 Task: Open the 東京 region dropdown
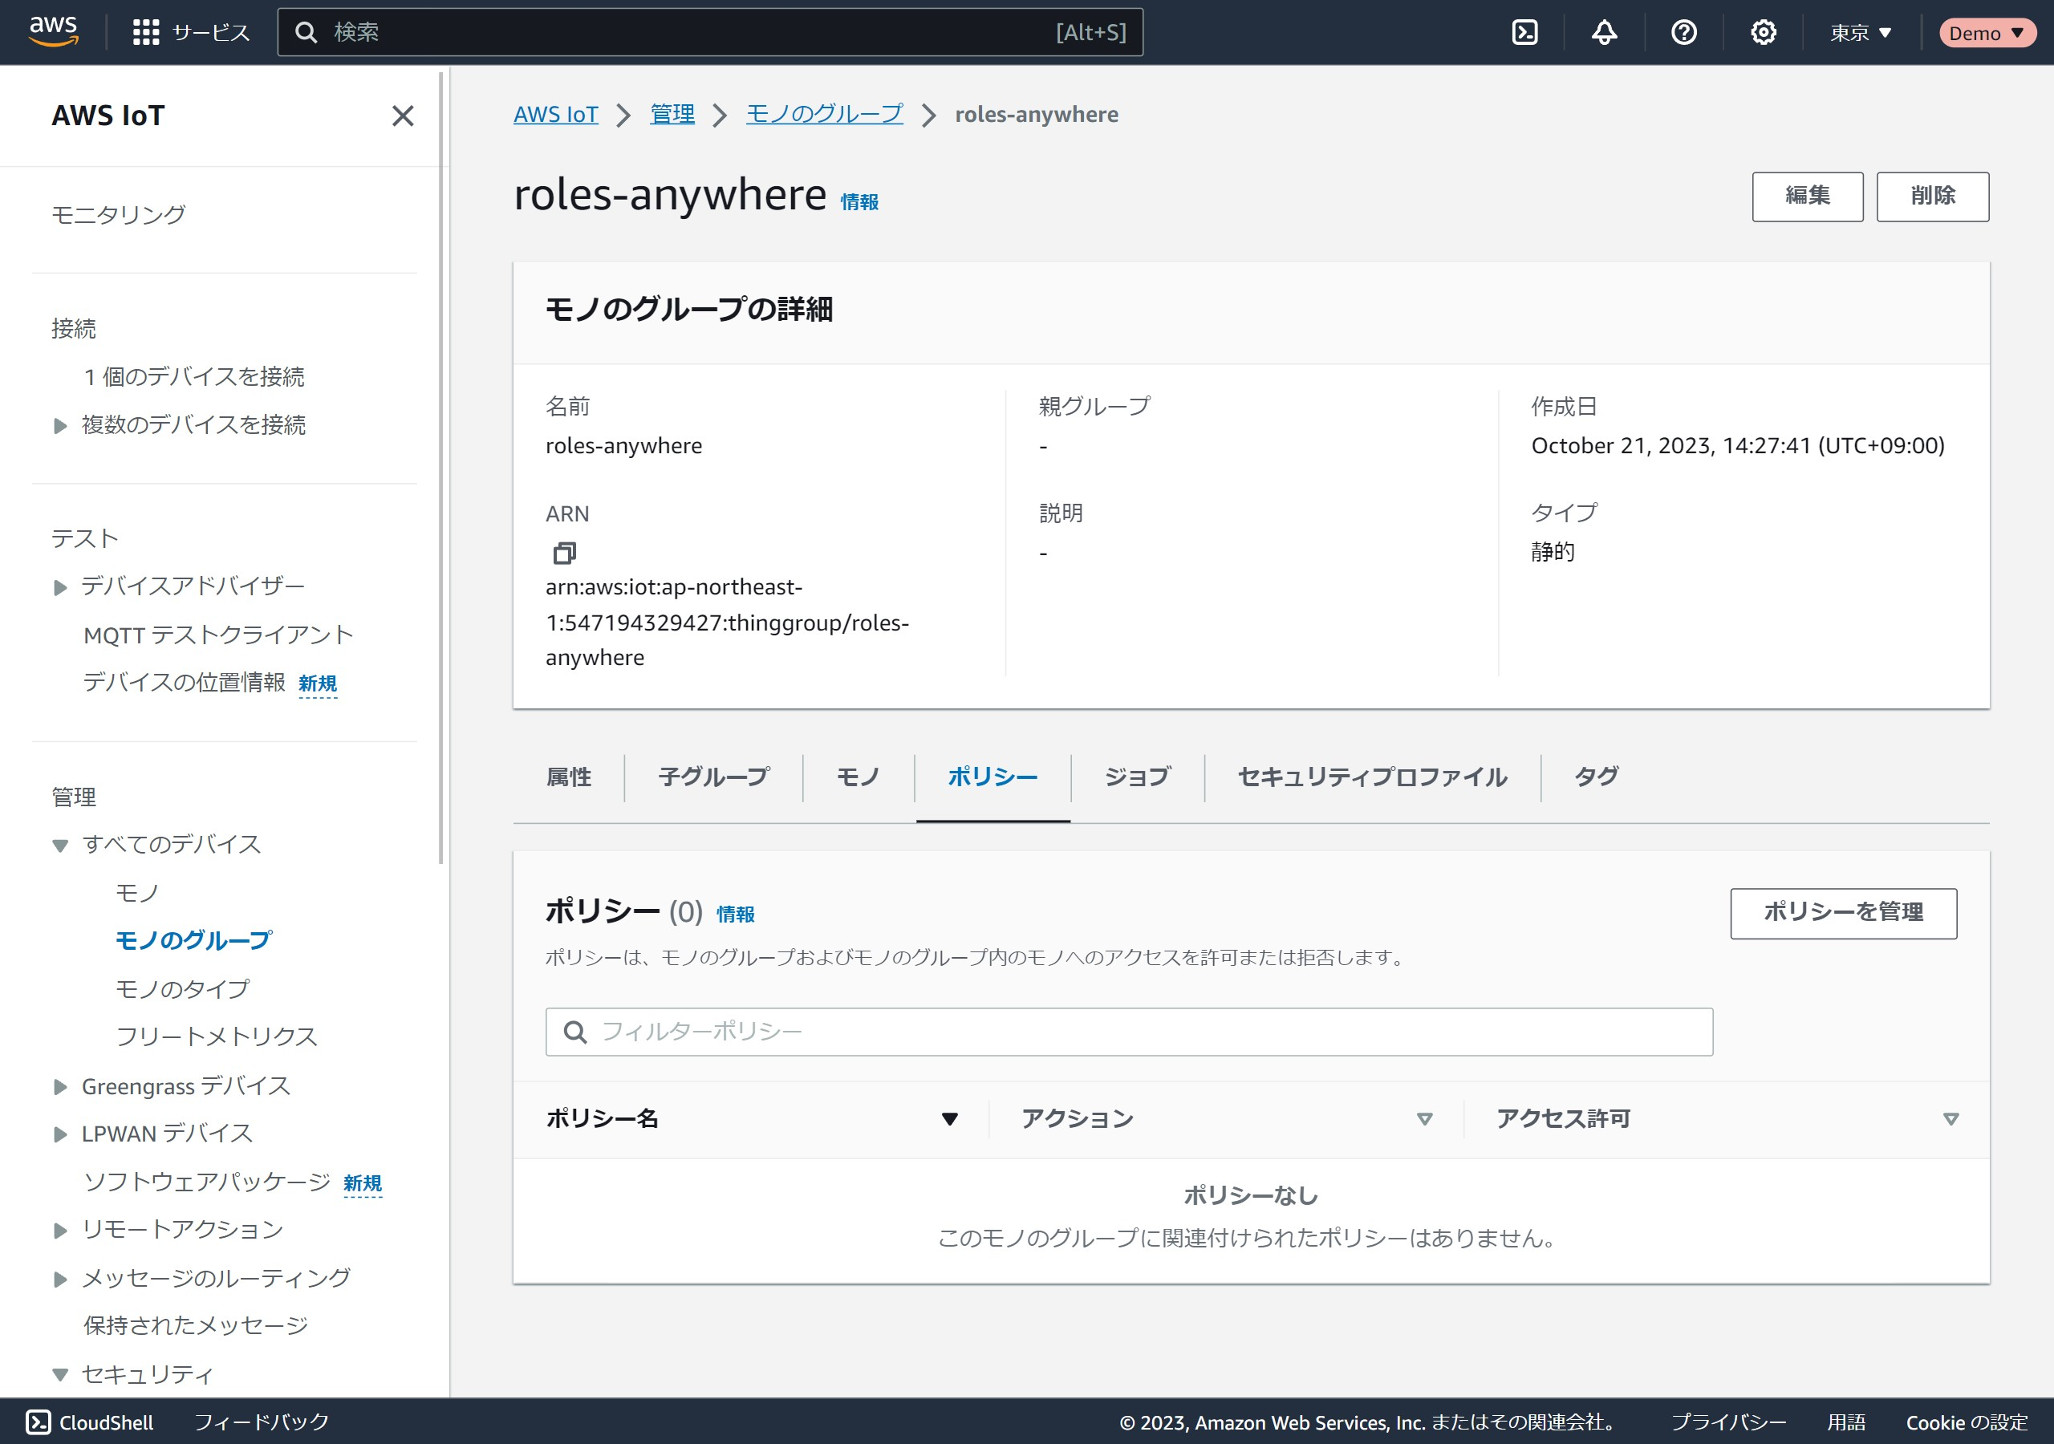(x=1860, y=32)
